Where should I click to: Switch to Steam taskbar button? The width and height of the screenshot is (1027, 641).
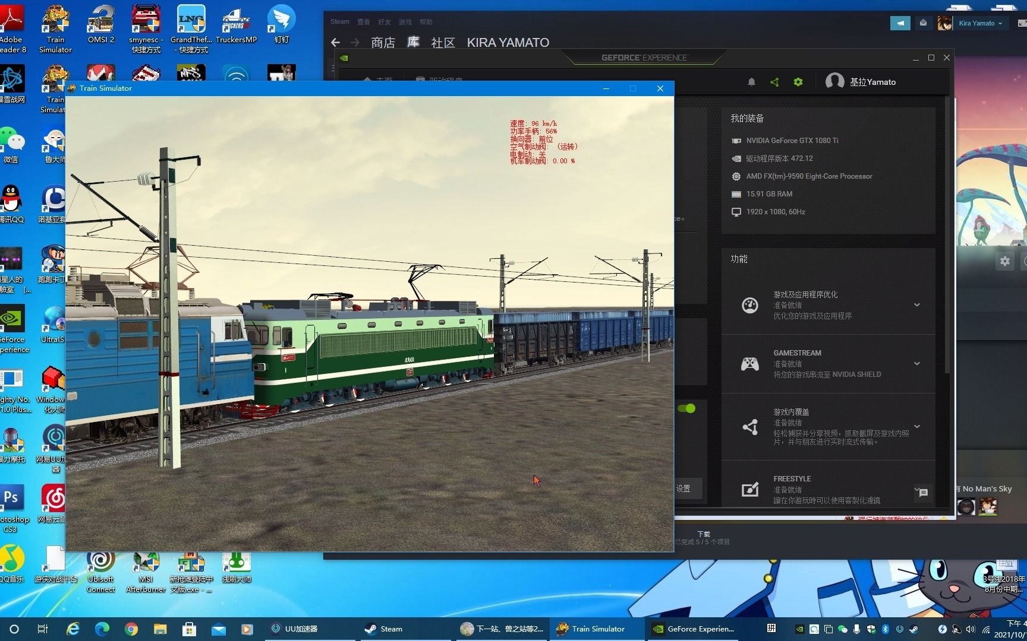[x=404, y=629]
